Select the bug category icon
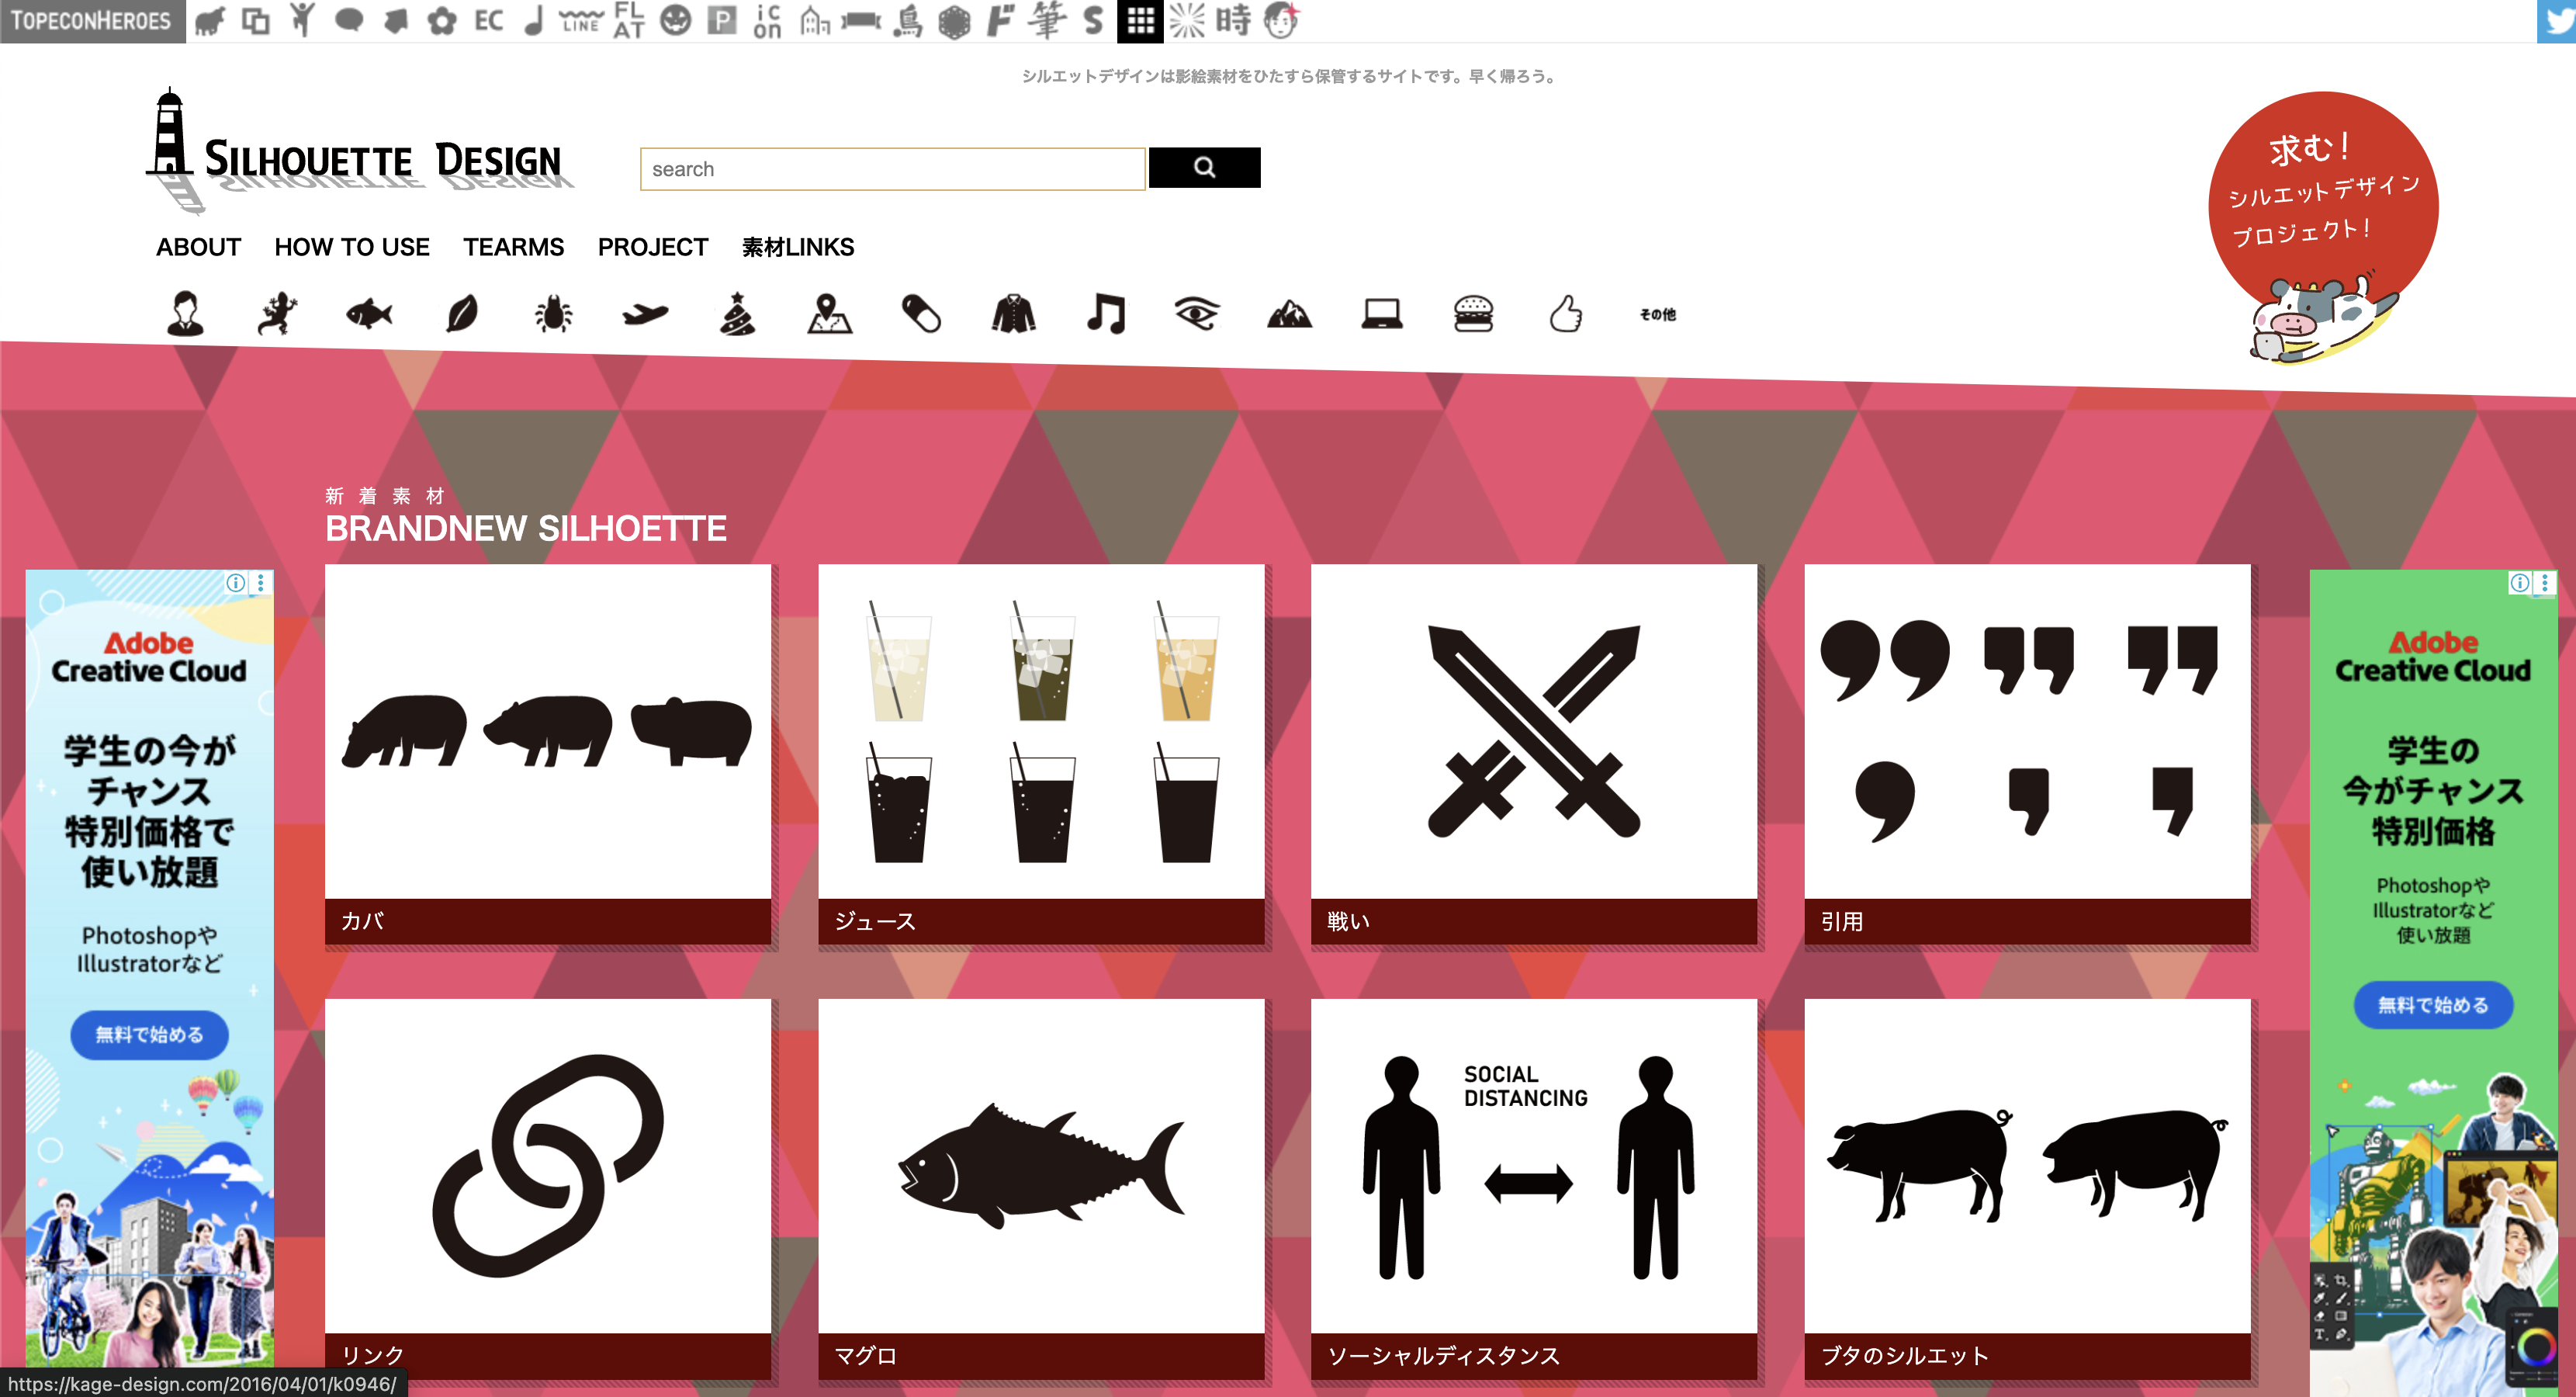The width and height of the screenshot is (2576, 1397). [553, 315]
